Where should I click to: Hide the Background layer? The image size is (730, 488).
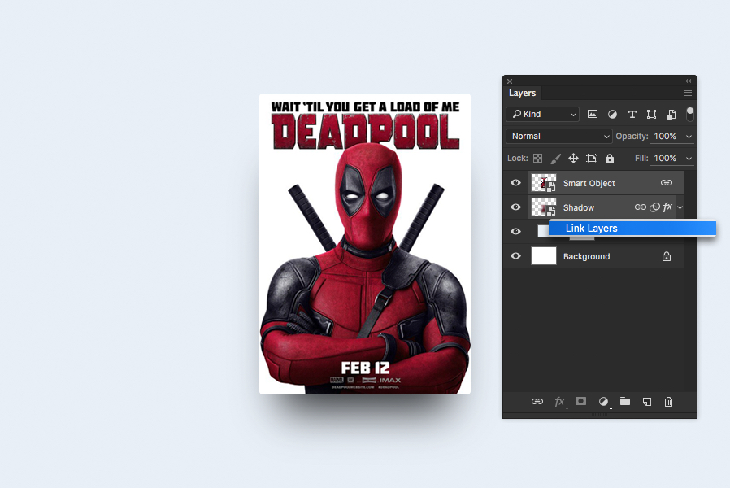coord(515,256)
